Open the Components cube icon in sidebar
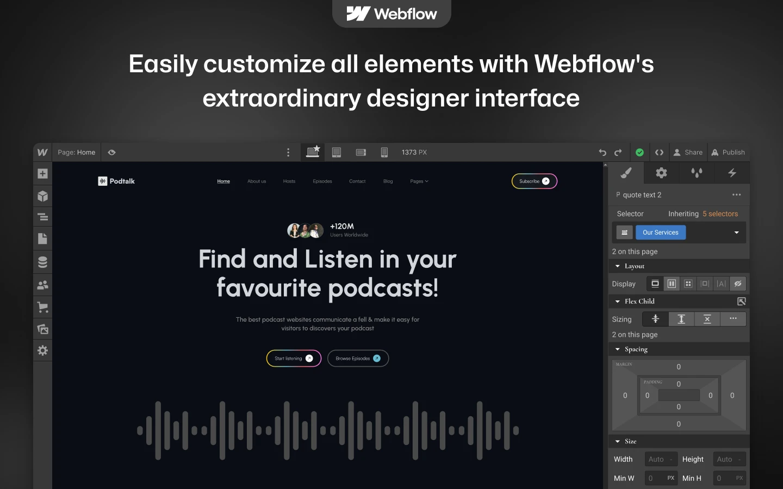The width and height of the screenshot is (783, 489). pos(42,196)
